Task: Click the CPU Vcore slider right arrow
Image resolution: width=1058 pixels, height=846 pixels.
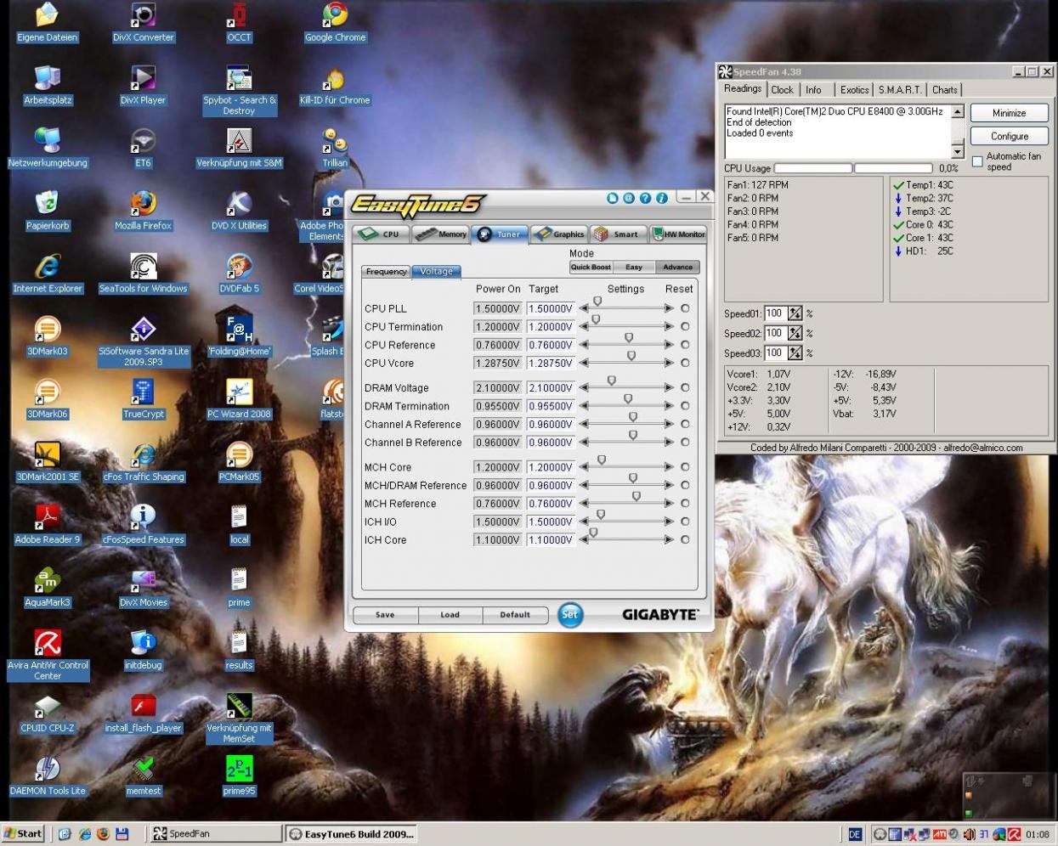Action: tap(670, 364)
